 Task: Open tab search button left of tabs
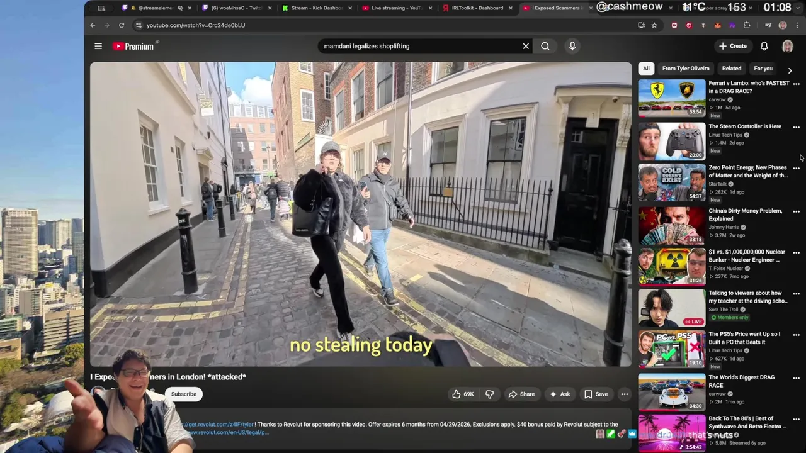(101, 8)
